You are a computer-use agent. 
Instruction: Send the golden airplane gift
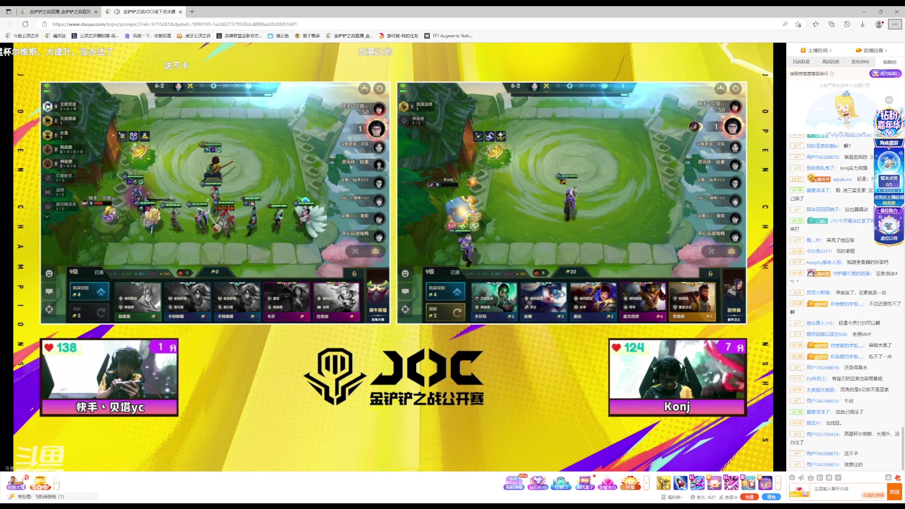coord(663,483)
